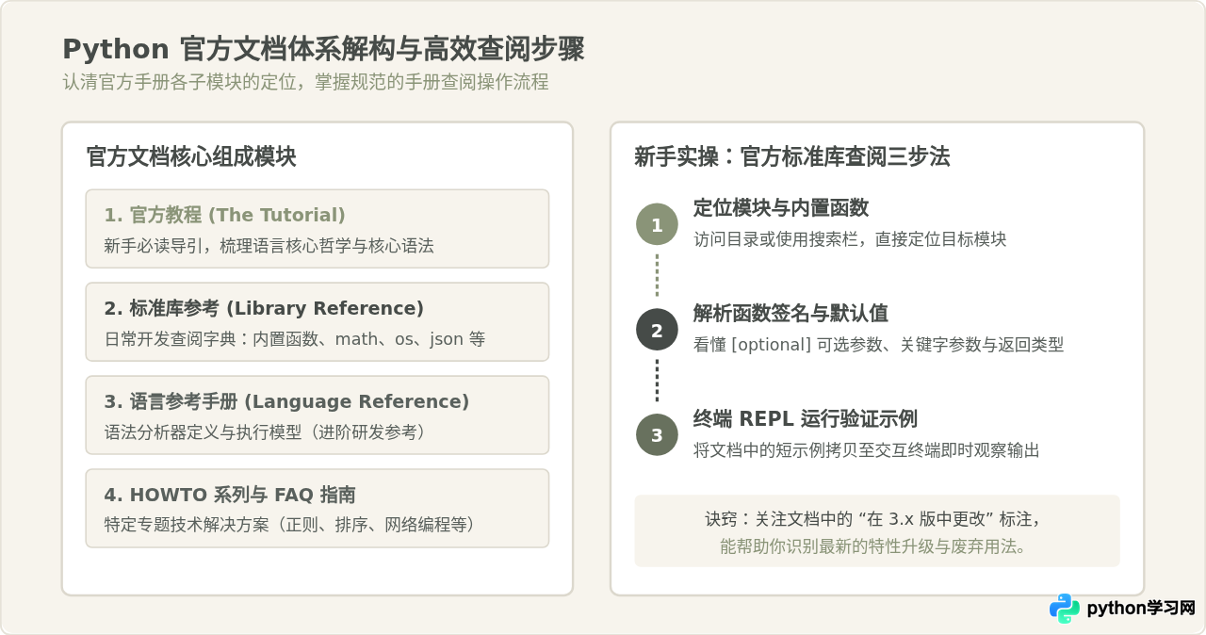Open the "1. 官方教程 (The Tutorial)" card title
The image size is (1206, 635).
225,215
